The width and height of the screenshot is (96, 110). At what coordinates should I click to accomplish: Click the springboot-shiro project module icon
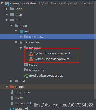coord(7,3)
